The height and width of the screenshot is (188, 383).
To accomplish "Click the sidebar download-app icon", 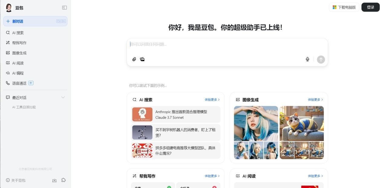I will (x=54, y=180).
